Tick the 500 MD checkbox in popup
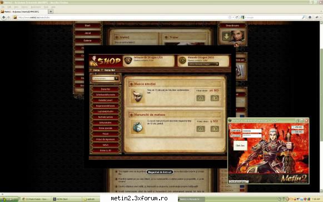 (293, 132)
